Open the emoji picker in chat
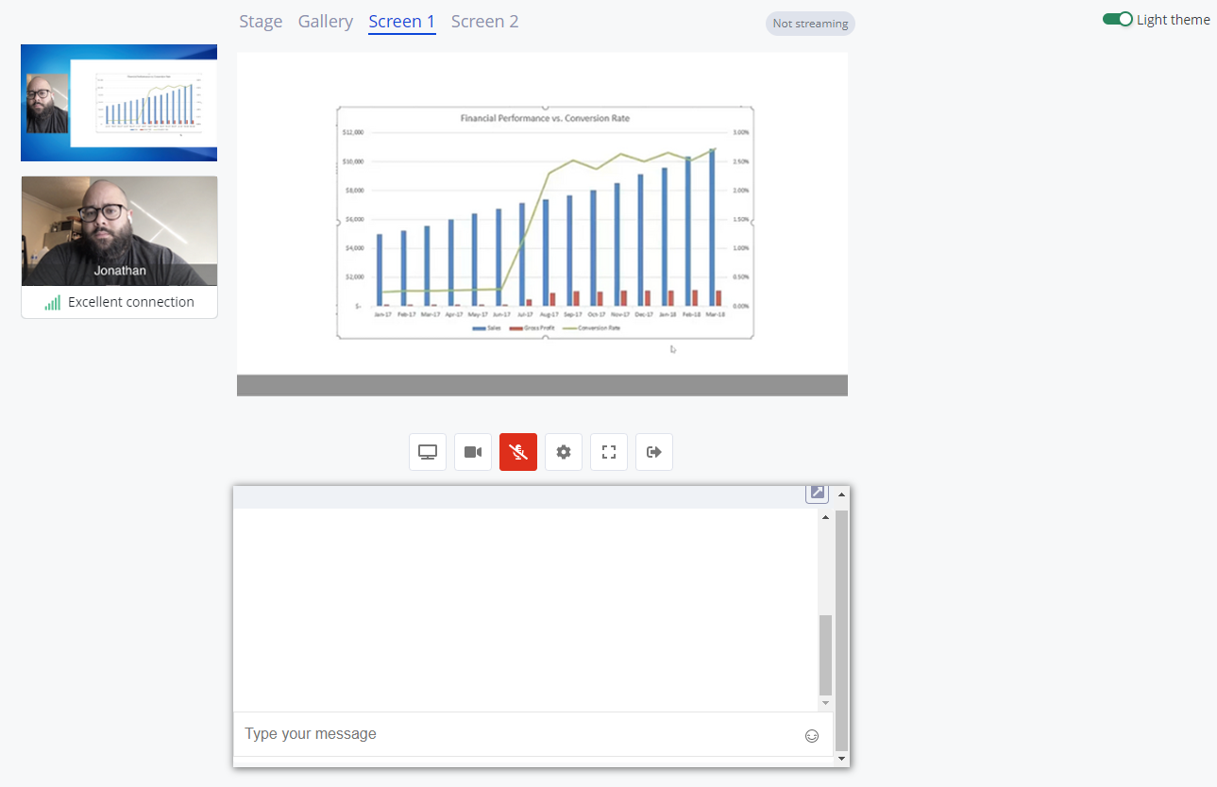1217x787 pixels. (x=812, y=735)
